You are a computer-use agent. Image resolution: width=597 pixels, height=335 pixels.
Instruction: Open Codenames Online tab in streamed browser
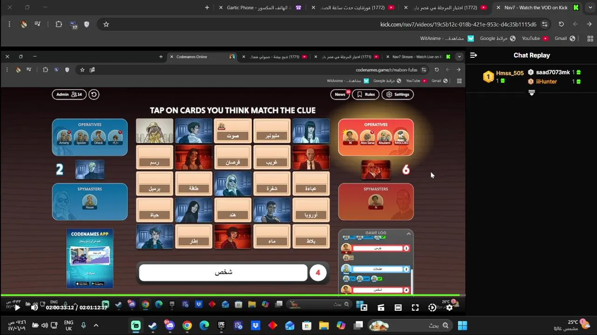(x=201, y=57)
